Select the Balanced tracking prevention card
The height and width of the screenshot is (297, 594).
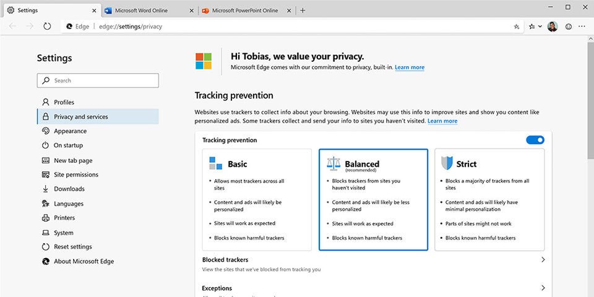[373, 200]
